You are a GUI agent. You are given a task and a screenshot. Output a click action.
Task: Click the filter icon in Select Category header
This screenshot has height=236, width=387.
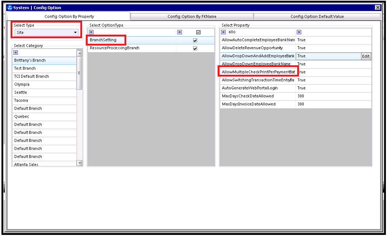click(x=16, y=53)
